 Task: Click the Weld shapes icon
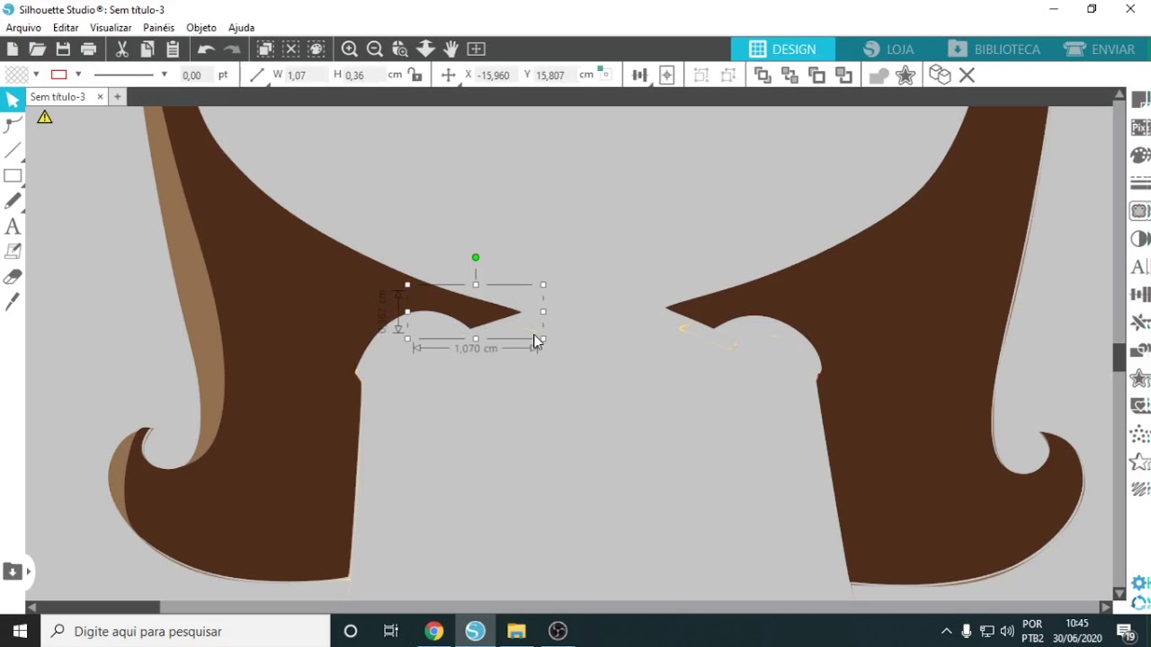(879, 75)
